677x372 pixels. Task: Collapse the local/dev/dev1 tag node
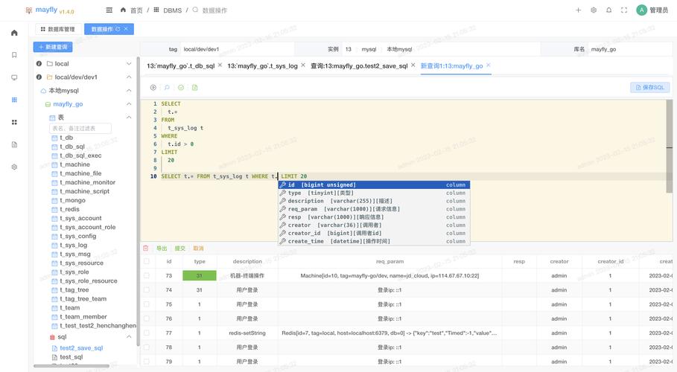pyautogui.click(x=129, y=77)
